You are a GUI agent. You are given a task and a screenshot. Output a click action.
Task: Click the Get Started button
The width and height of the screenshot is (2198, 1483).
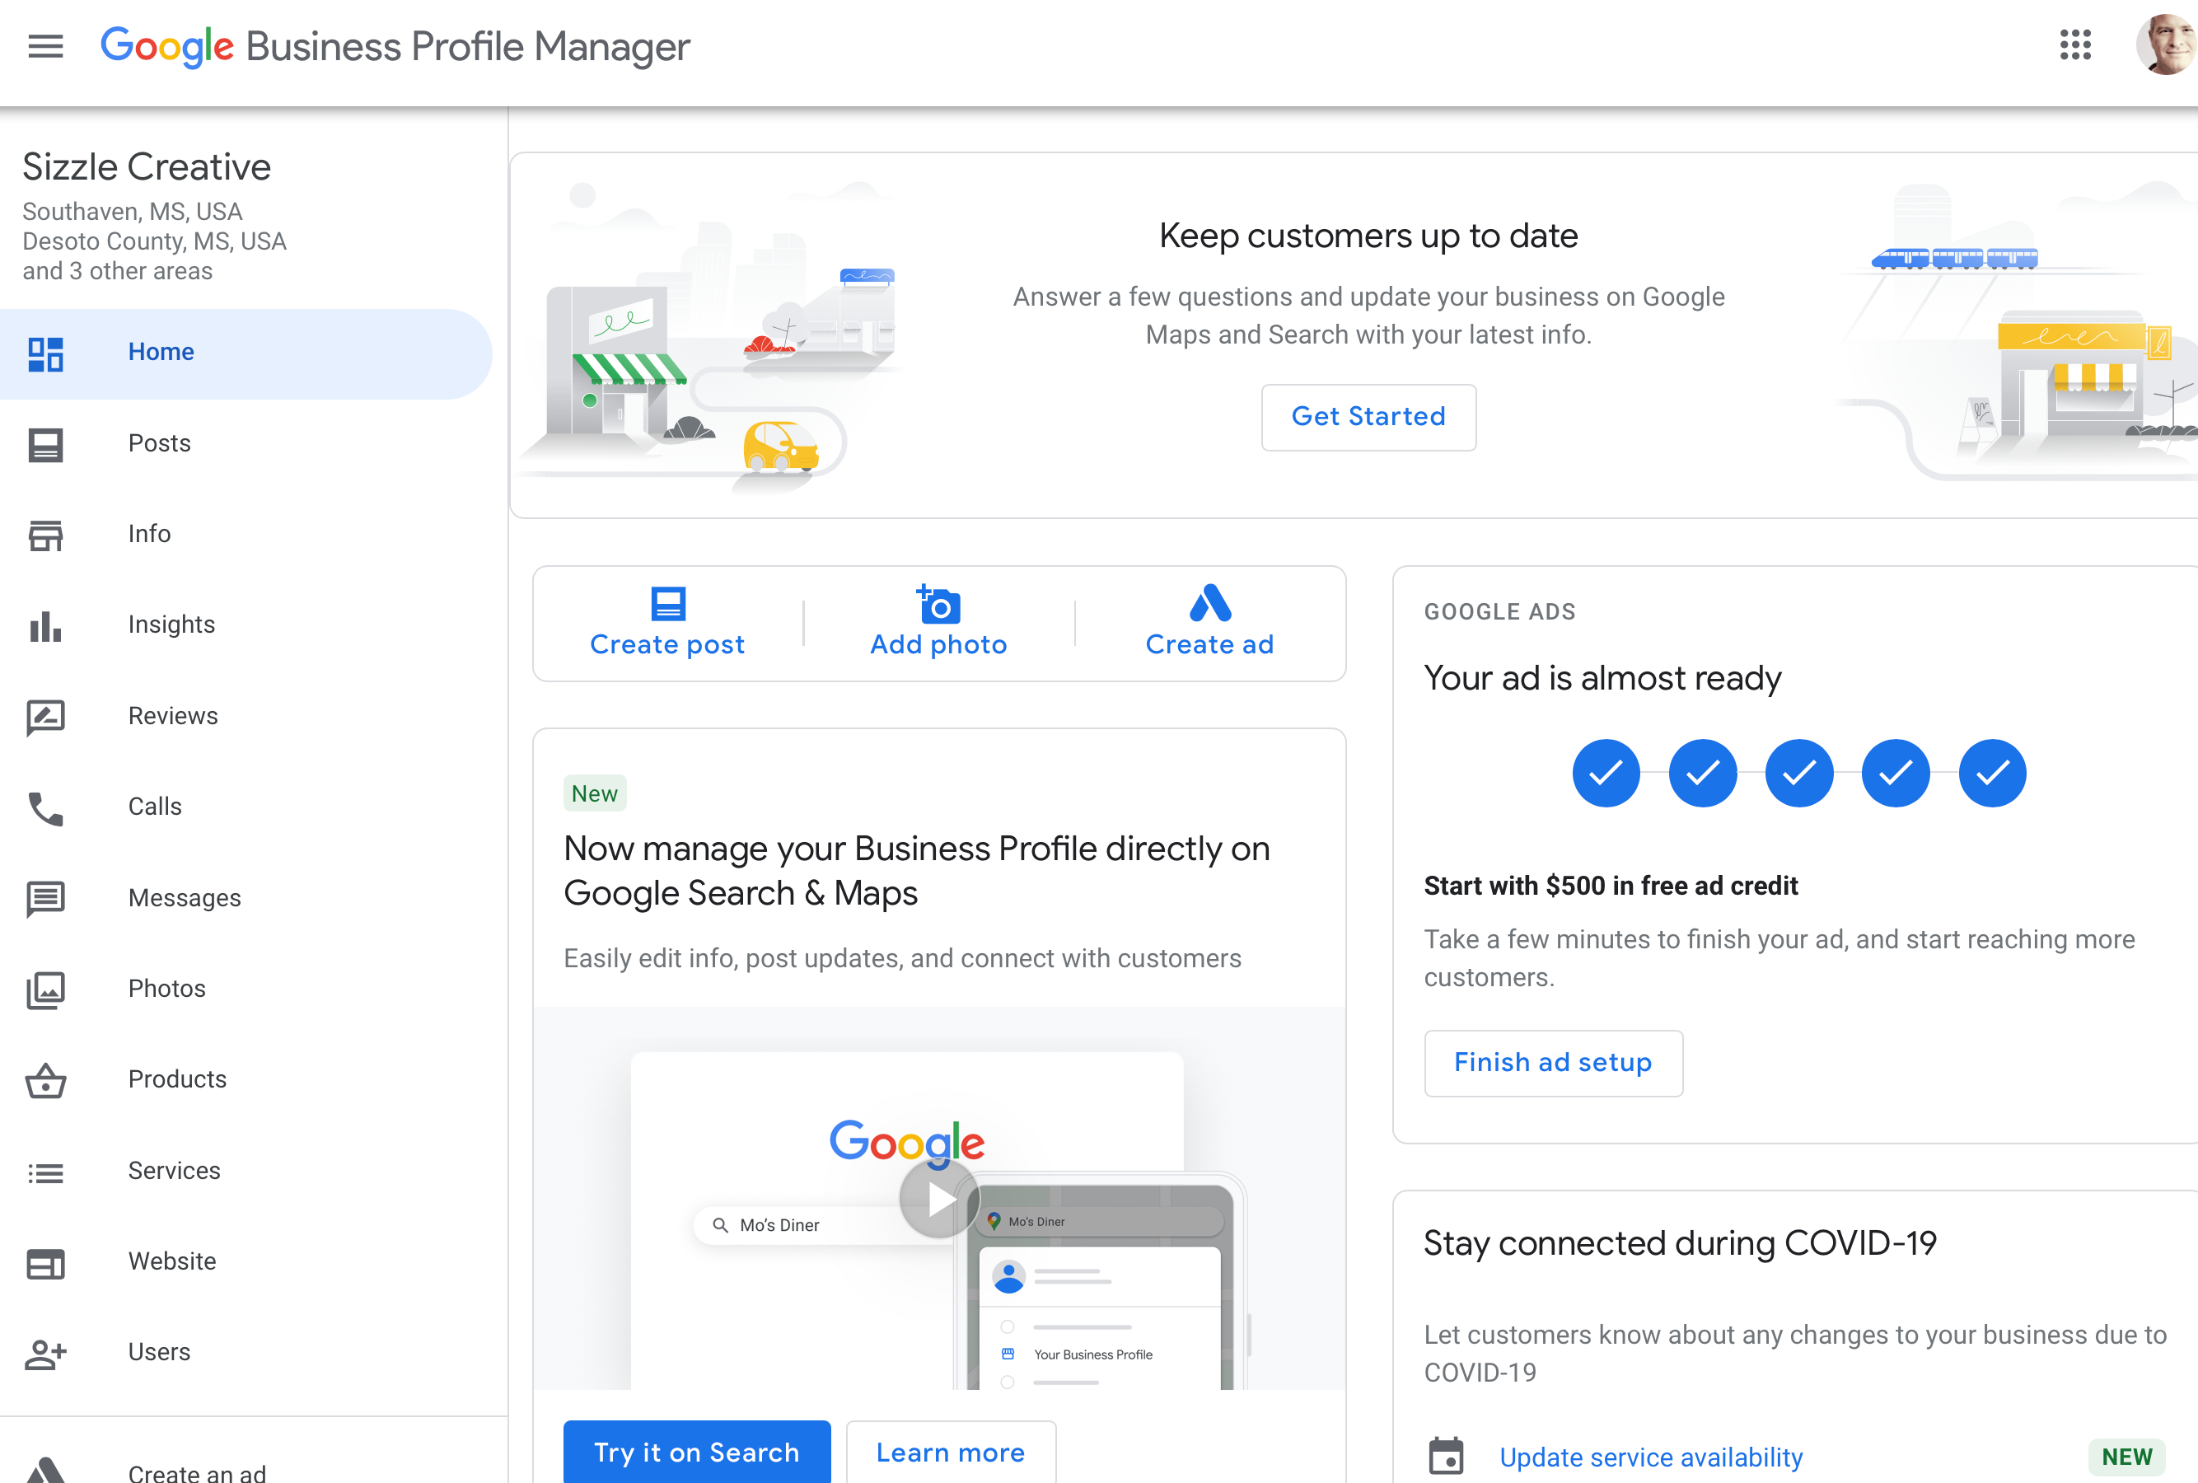(x=1368, y=417)
